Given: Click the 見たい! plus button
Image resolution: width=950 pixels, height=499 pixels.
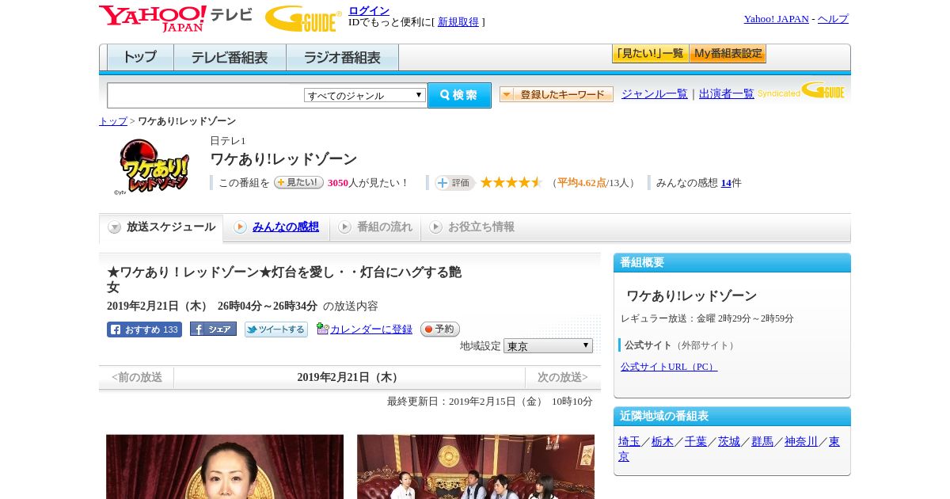Looking at the screenshot, I should [298, 182].
